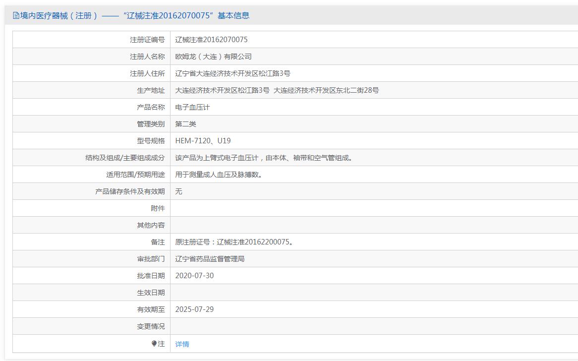
Task: Select the product structure description text
Action: [265, 158]
